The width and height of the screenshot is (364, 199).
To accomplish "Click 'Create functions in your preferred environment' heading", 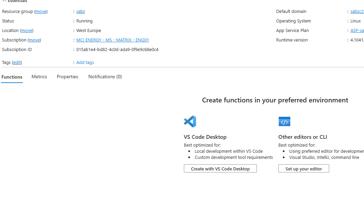I will 275,100.
